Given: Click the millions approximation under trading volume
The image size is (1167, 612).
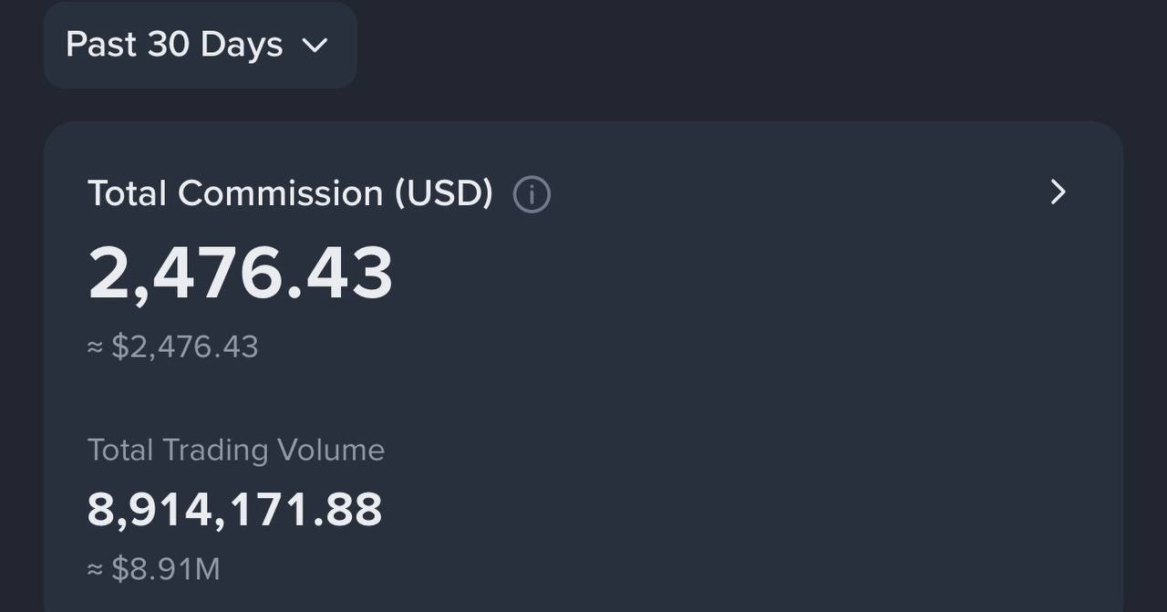Looking at the screenshot, I should coord(154,569).
